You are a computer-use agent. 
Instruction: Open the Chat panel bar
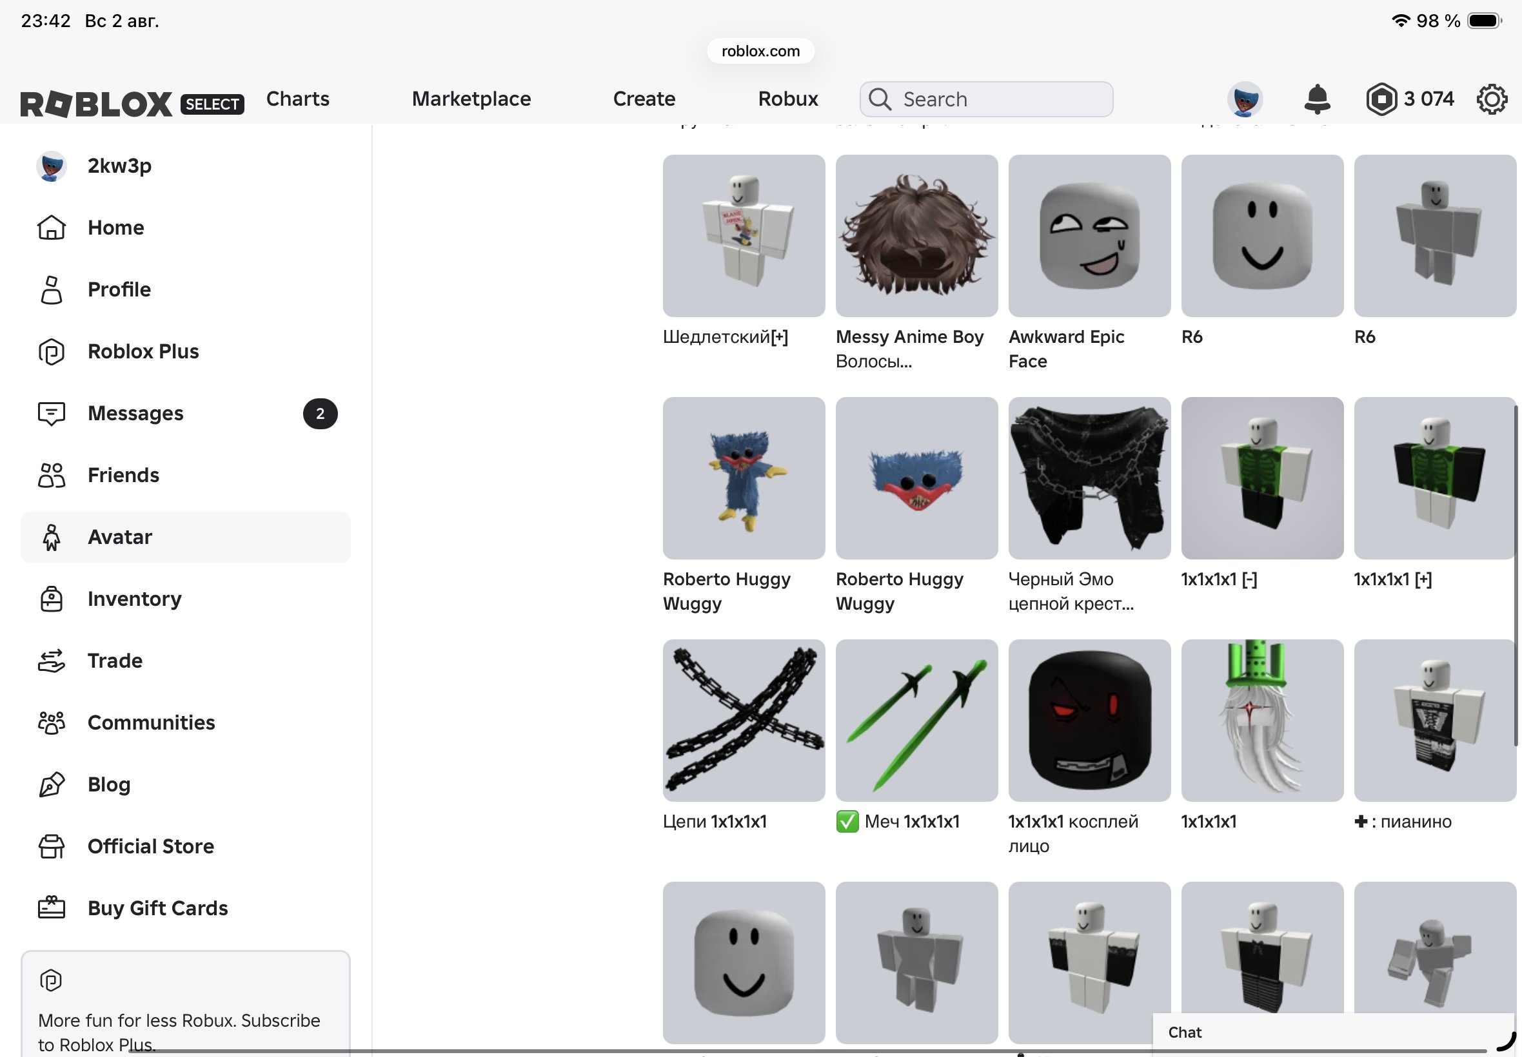(x=1333, y=1032)
